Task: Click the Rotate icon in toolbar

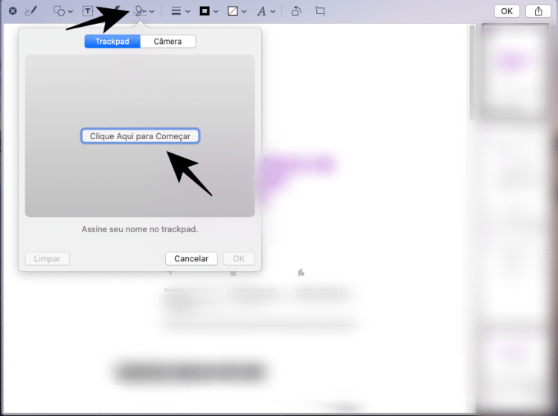Action: click(296, 11)
